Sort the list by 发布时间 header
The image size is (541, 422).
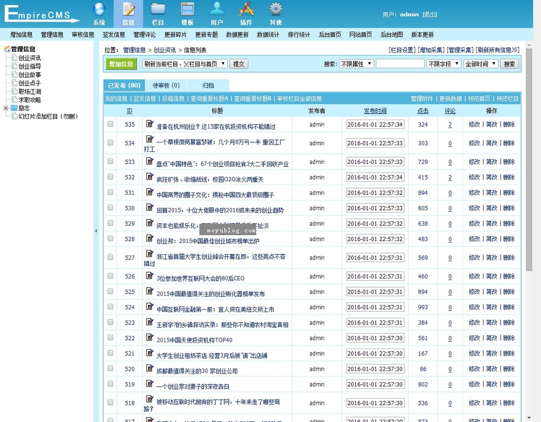click(375, 110)
